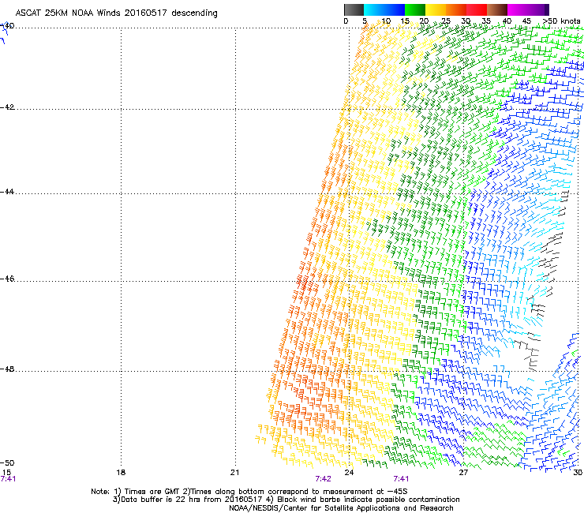584x513 pixels.
Task: Click the brown 35-40 knots legend band
Action: (x=497, y=9)
